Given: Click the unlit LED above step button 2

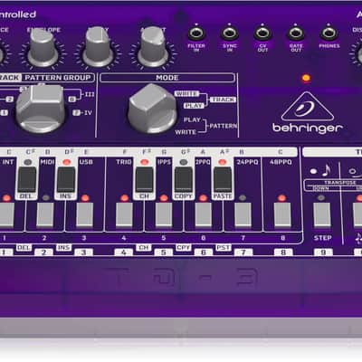Looking at the screenshot, I should tap(45, 198).
